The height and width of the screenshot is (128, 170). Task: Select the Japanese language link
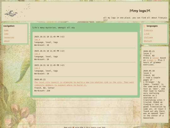[x=147, y=34]
